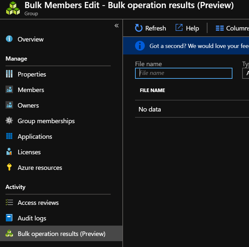Open the Audit logs menu item
This screenshot has height=247, width=249.
[32, 218]
